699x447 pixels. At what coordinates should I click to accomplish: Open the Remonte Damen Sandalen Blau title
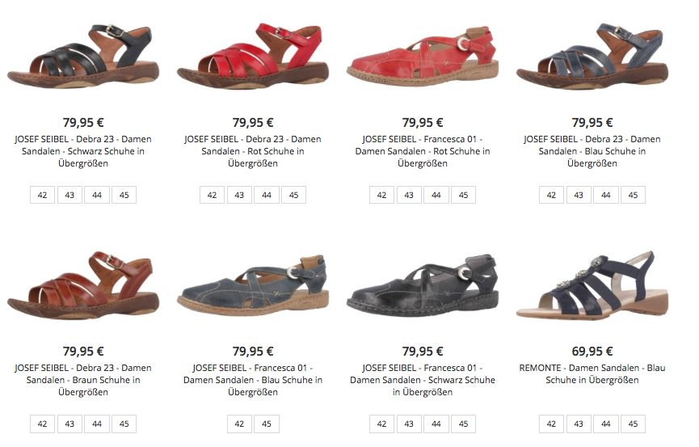pyautogui.click(x=592, y=373)
